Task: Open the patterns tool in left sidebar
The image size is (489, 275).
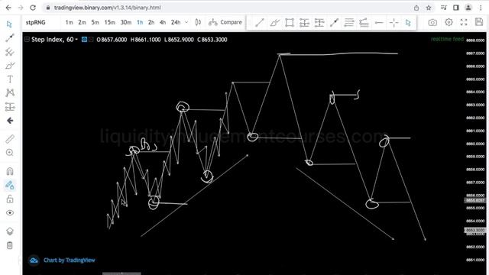Action: tap(10, 93)
